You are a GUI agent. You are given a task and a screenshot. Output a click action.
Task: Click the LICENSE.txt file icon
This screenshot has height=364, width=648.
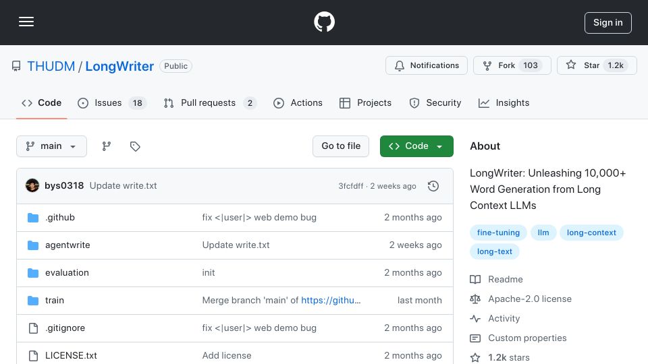(33, 356)
